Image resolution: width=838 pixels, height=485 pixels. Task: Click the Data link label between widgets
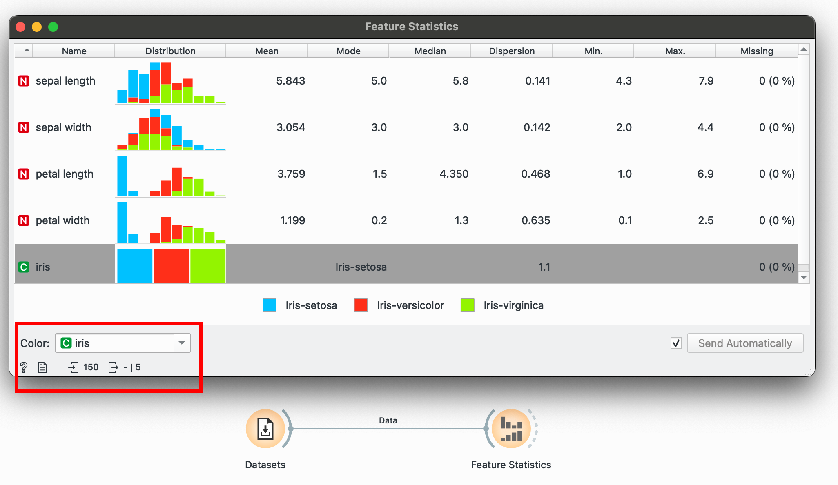click(x=388, y=420)
